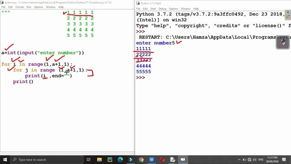This screenshot has height=164, width=291.
Task: Open Help menu in python.py editor
Action: point(61,7)
